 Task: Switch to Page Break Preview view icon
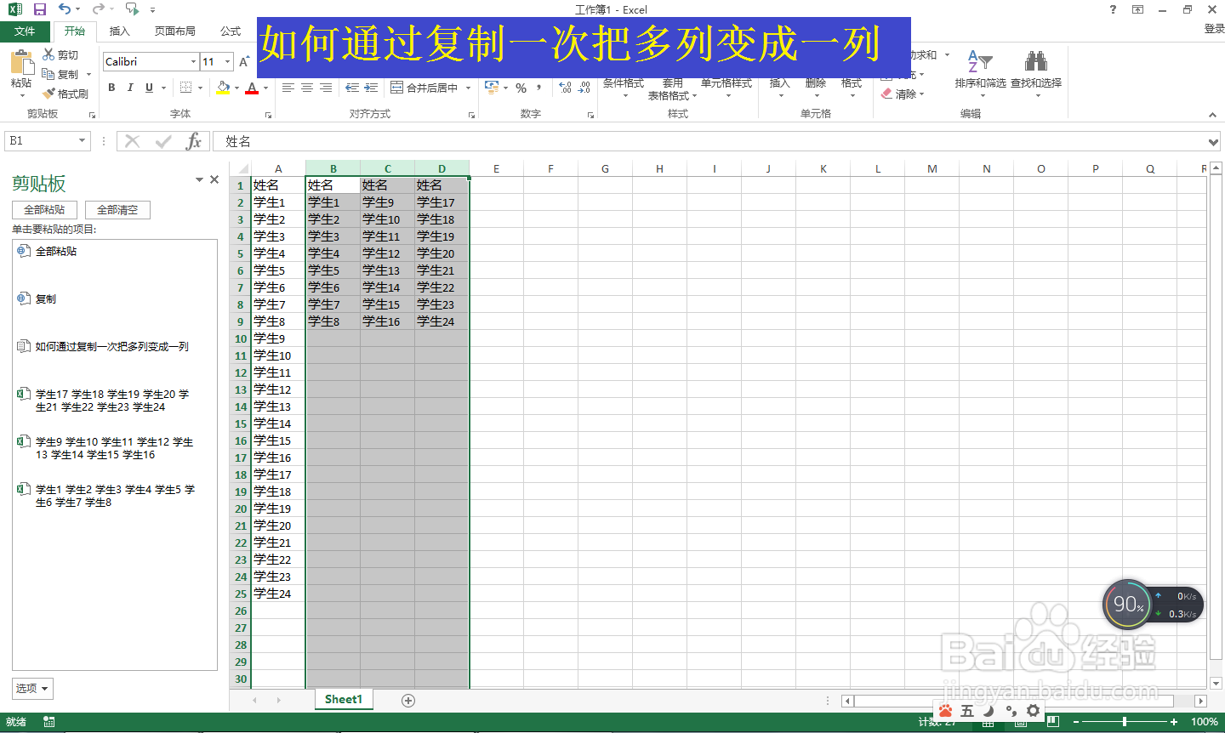(1052, 722)
